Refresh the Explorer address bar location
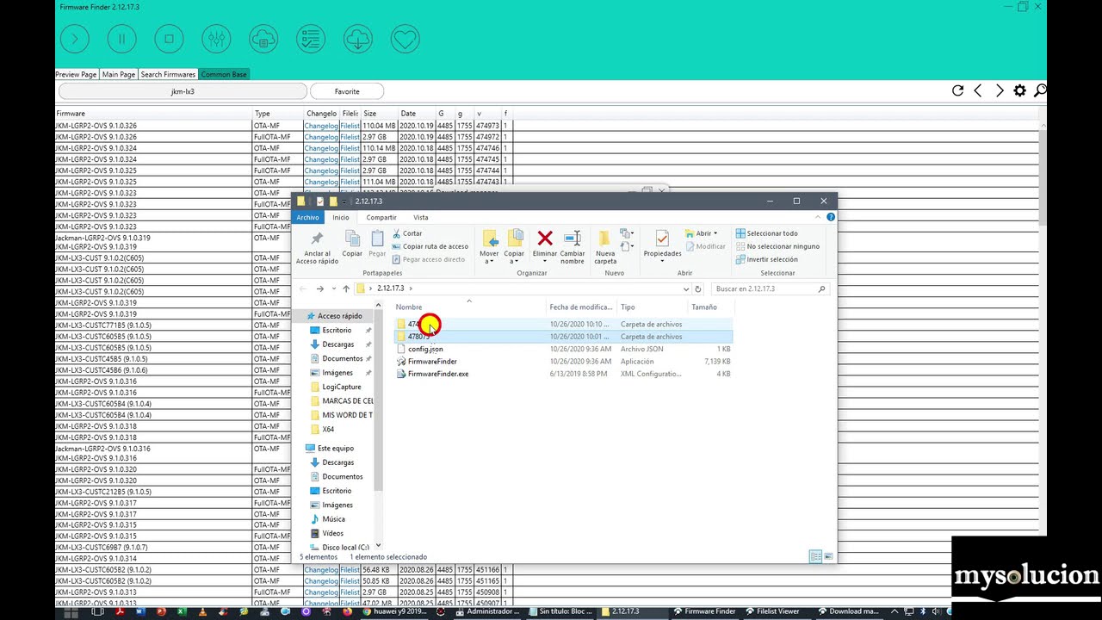Viewport: 1102px width, 620px height. tap(698, 288)
